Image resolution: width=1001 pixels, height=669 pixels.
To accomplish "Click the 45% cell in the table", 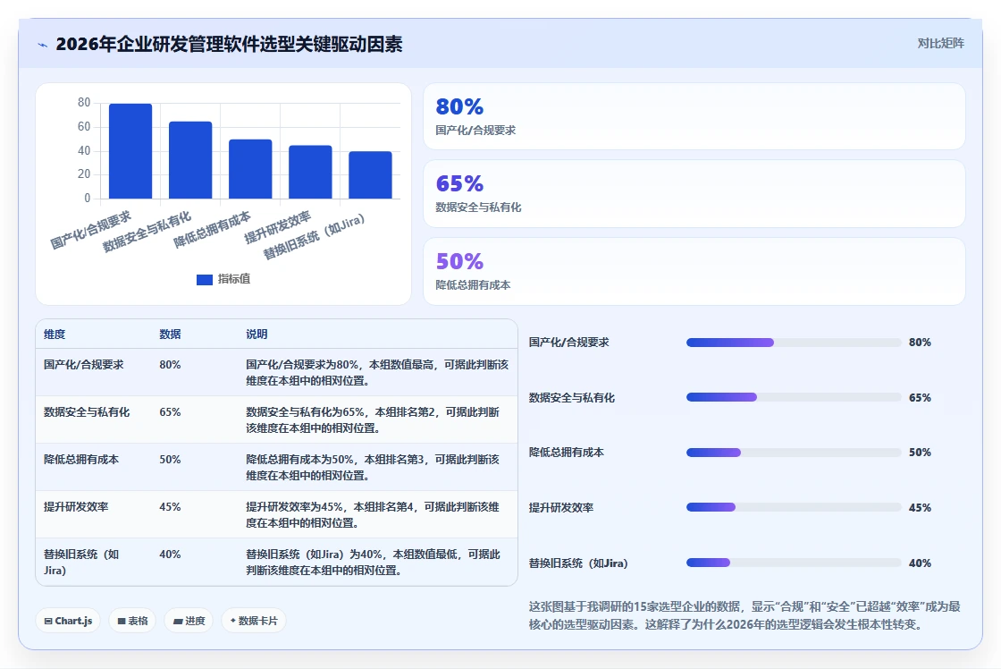I will point(170,507).
